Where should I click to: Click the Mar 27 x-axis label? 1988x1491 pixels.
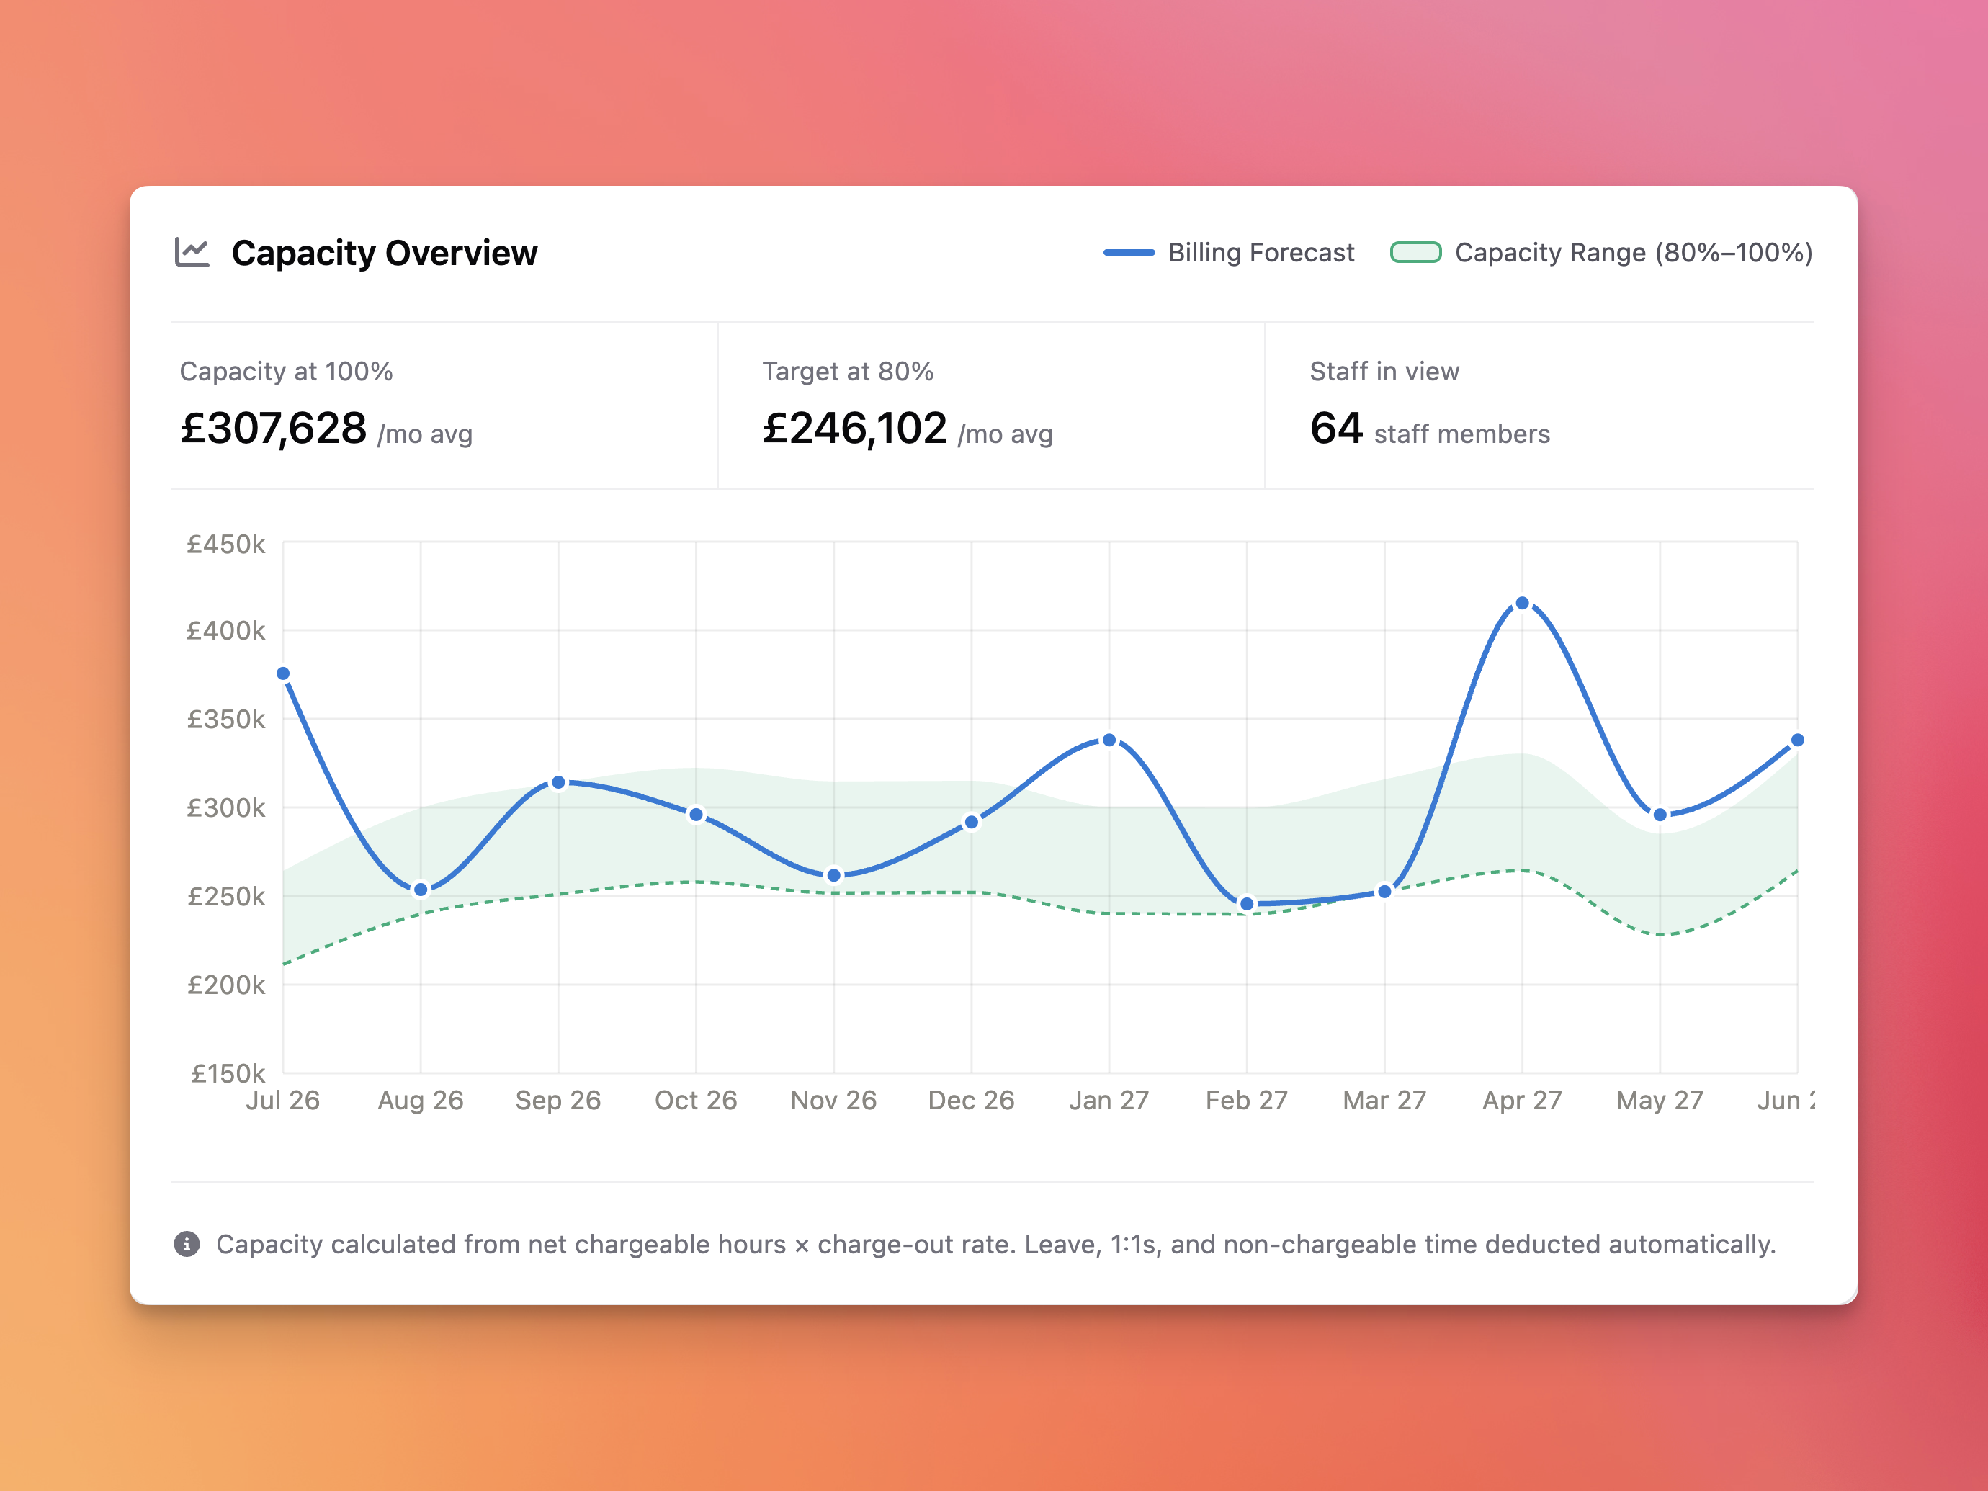(x=1385, y=1100)
